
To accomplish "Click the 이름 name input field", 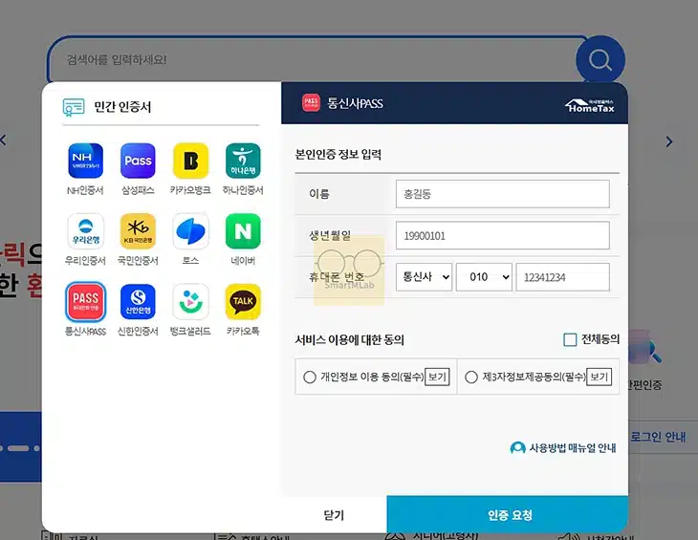I will point(503,194).
